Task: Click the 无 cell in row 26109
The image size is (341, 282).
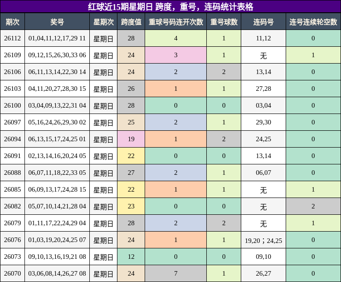Action: 263,56
